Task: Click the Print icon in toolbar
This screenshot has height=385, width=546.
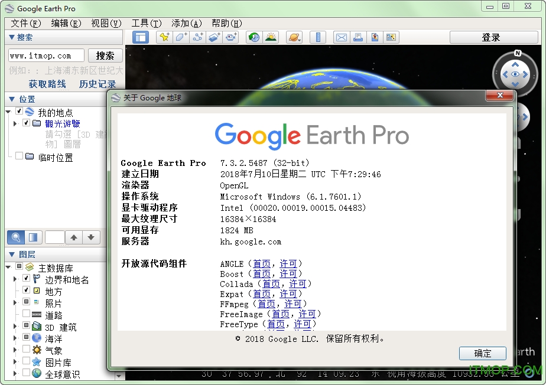Action: click(x=357, y=37)
